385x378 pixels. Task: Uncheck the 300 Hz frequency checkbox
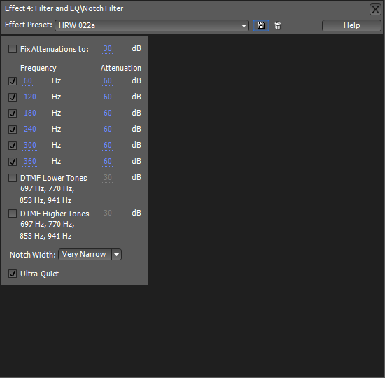tap(13, 146)
